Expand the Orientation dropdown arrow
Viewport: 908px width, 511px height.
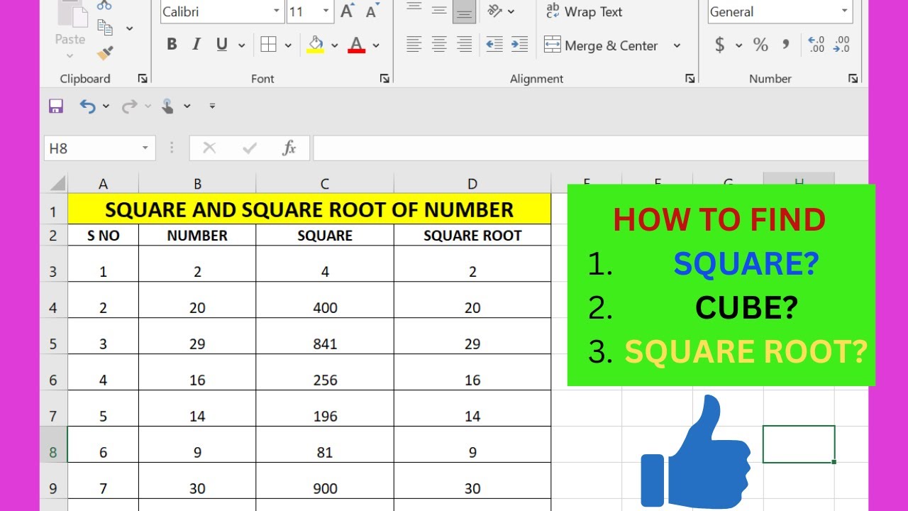coord(511,11)
